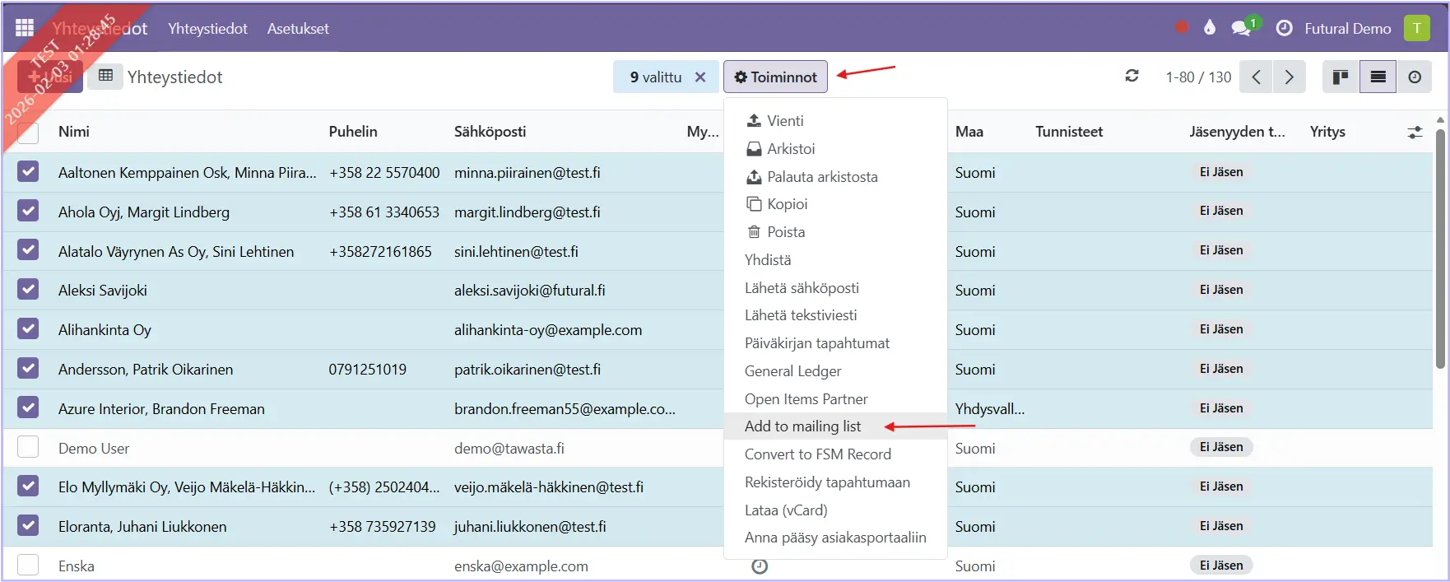Tick the Enska row checkbox
Screen dimensions: 1450x582
pyautogui.click(x=28, y=565)
